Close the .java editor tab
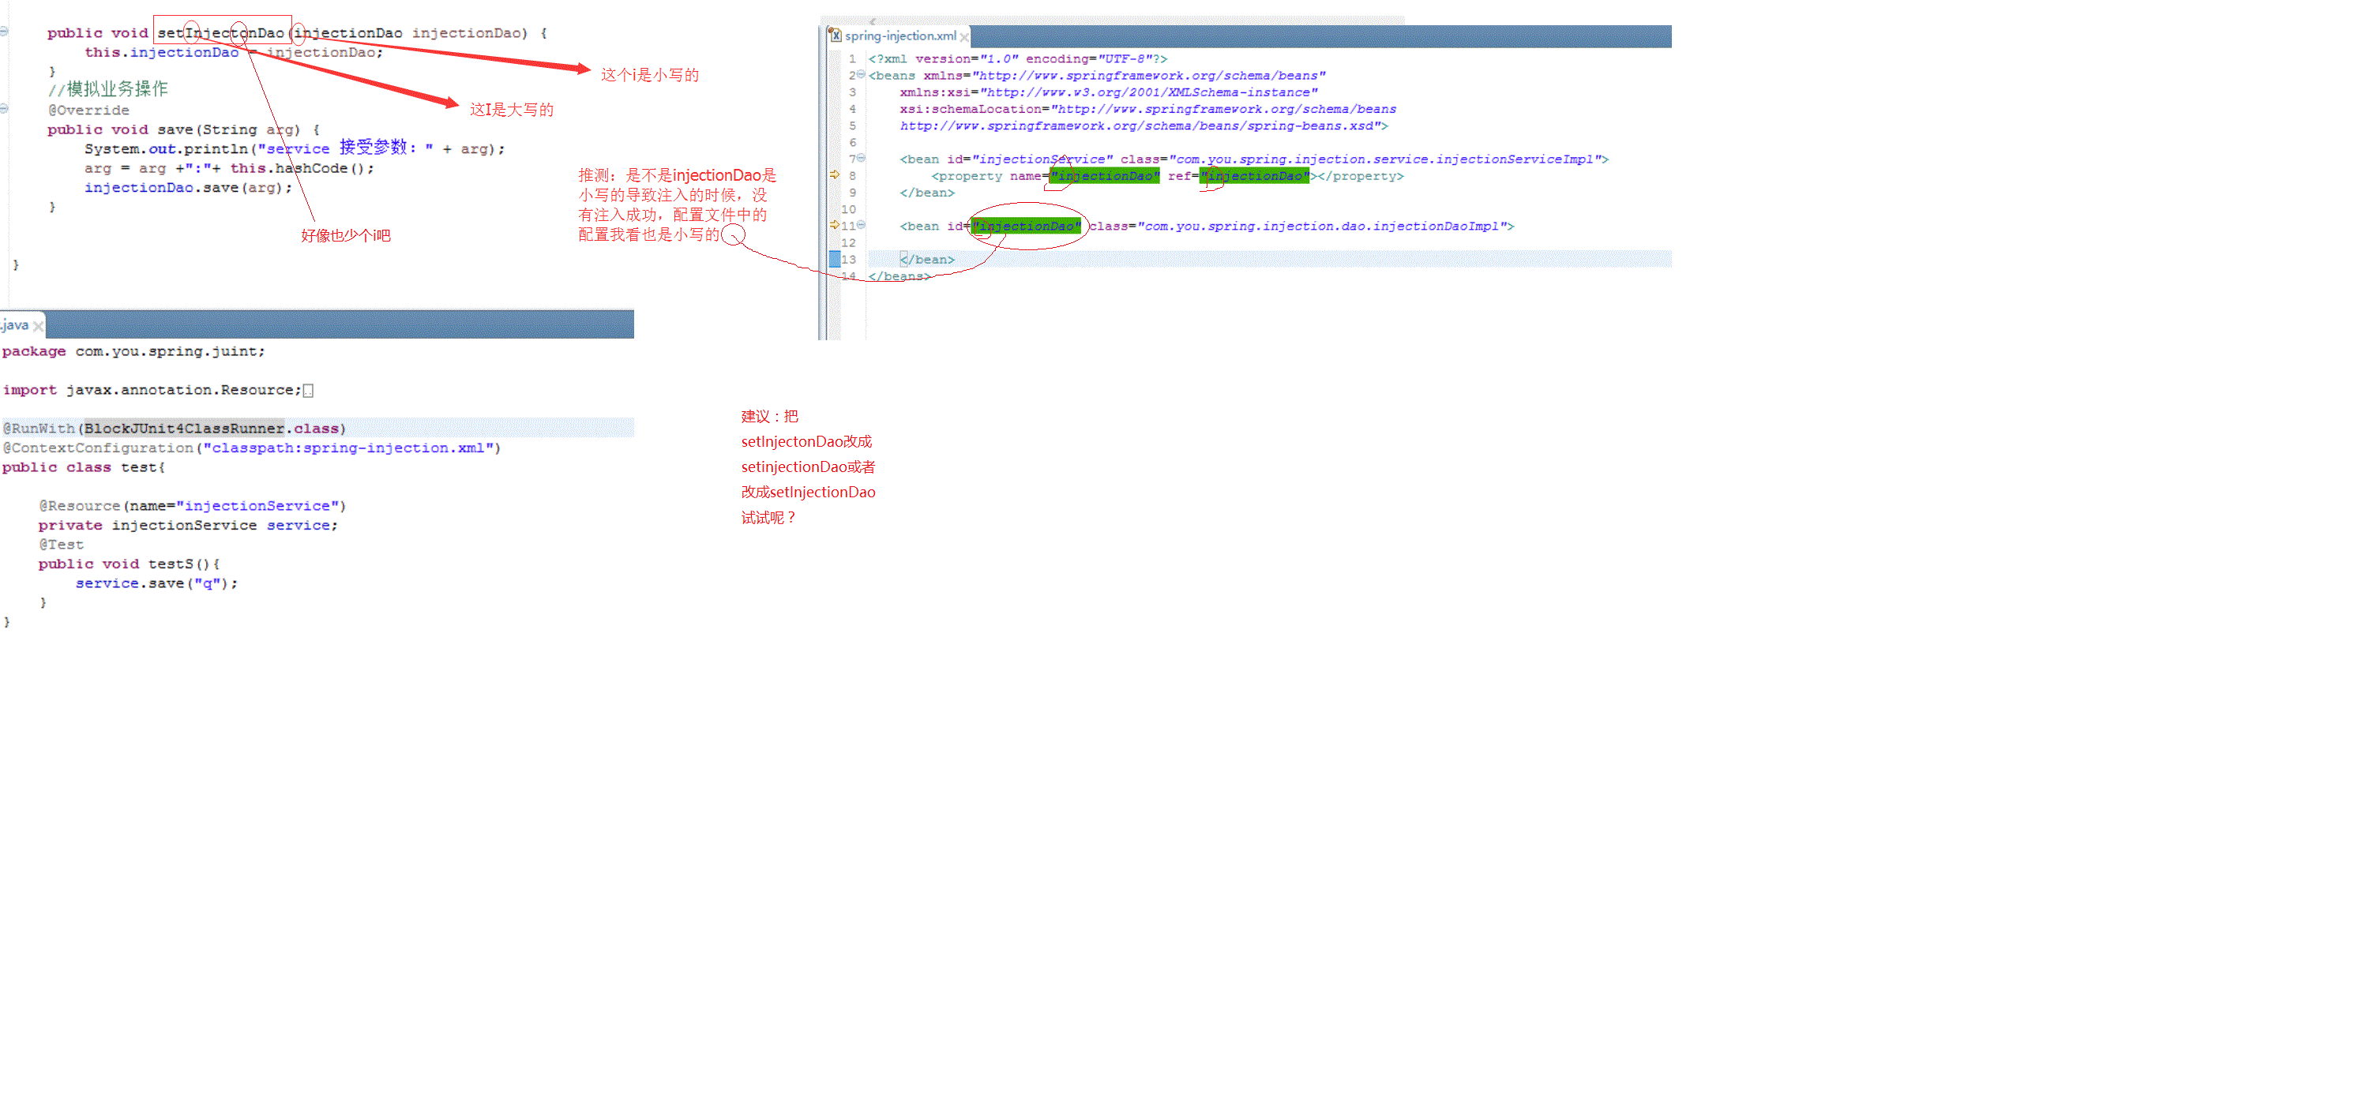2366x1094 pixels. [38, 326]
